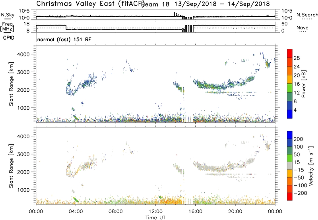
Task: Click the 4000 range tick of the power panel
Action: 23,54
